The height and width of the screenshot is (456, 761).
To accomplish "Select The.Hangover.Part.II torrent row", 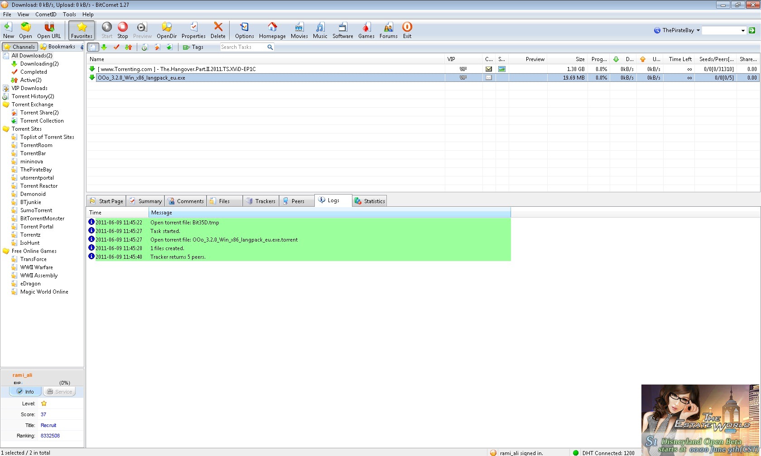I will click(423, 69).
